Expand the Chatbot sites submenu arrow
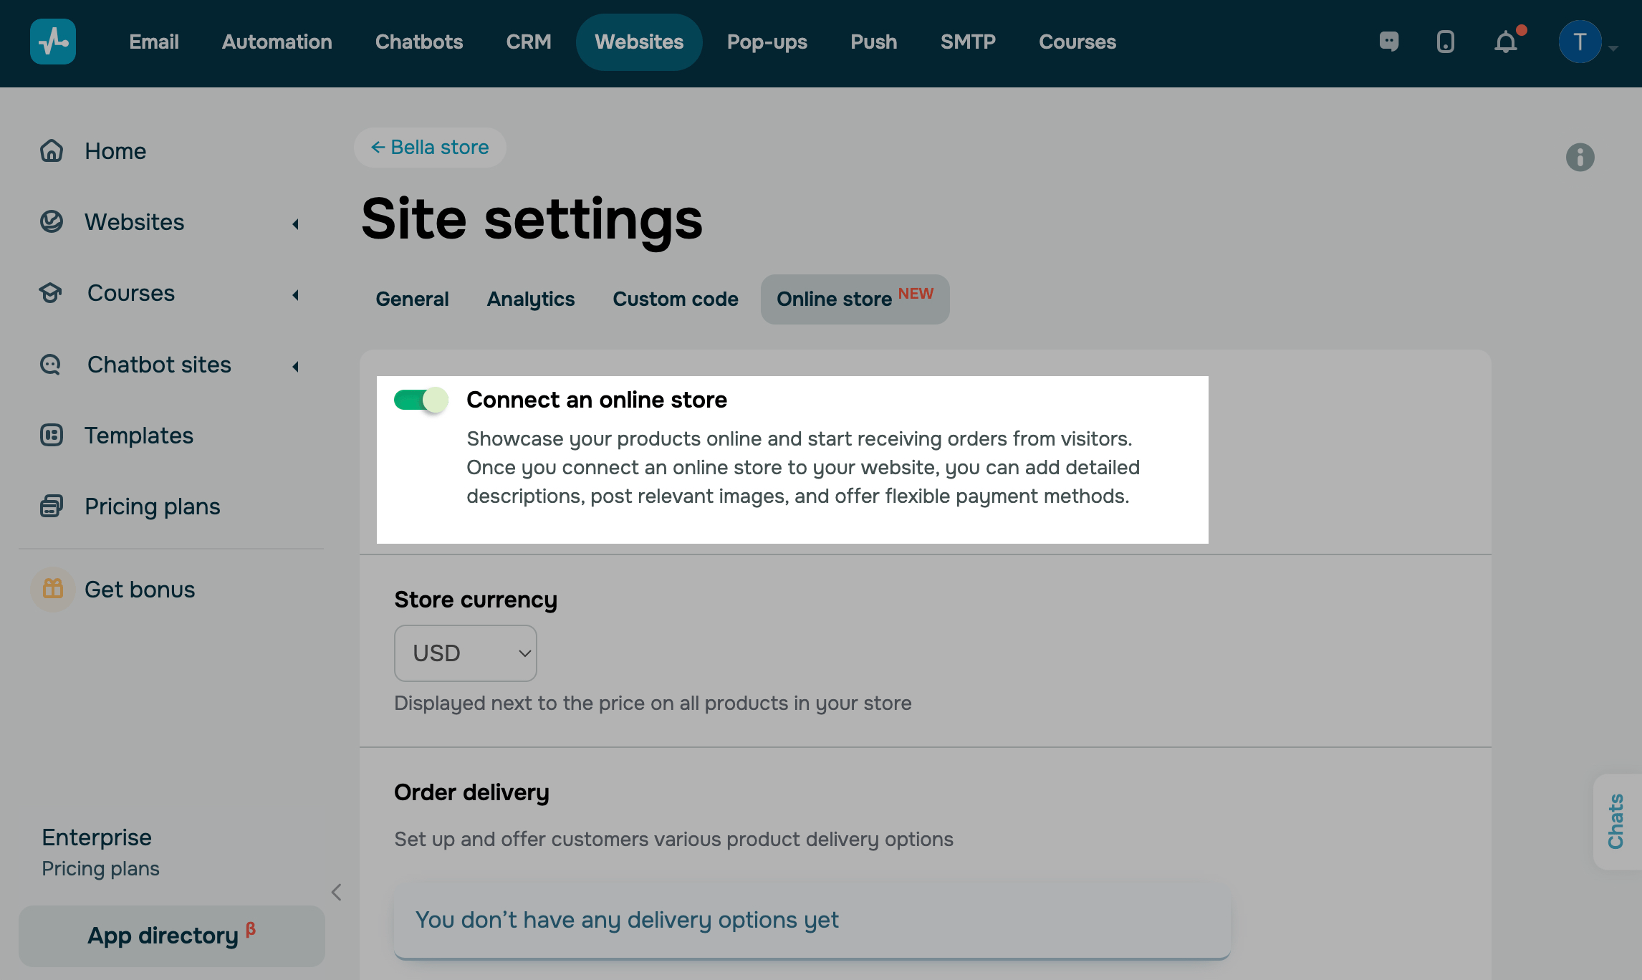Screen dimensions: 1642x980 tap(296, 367)
